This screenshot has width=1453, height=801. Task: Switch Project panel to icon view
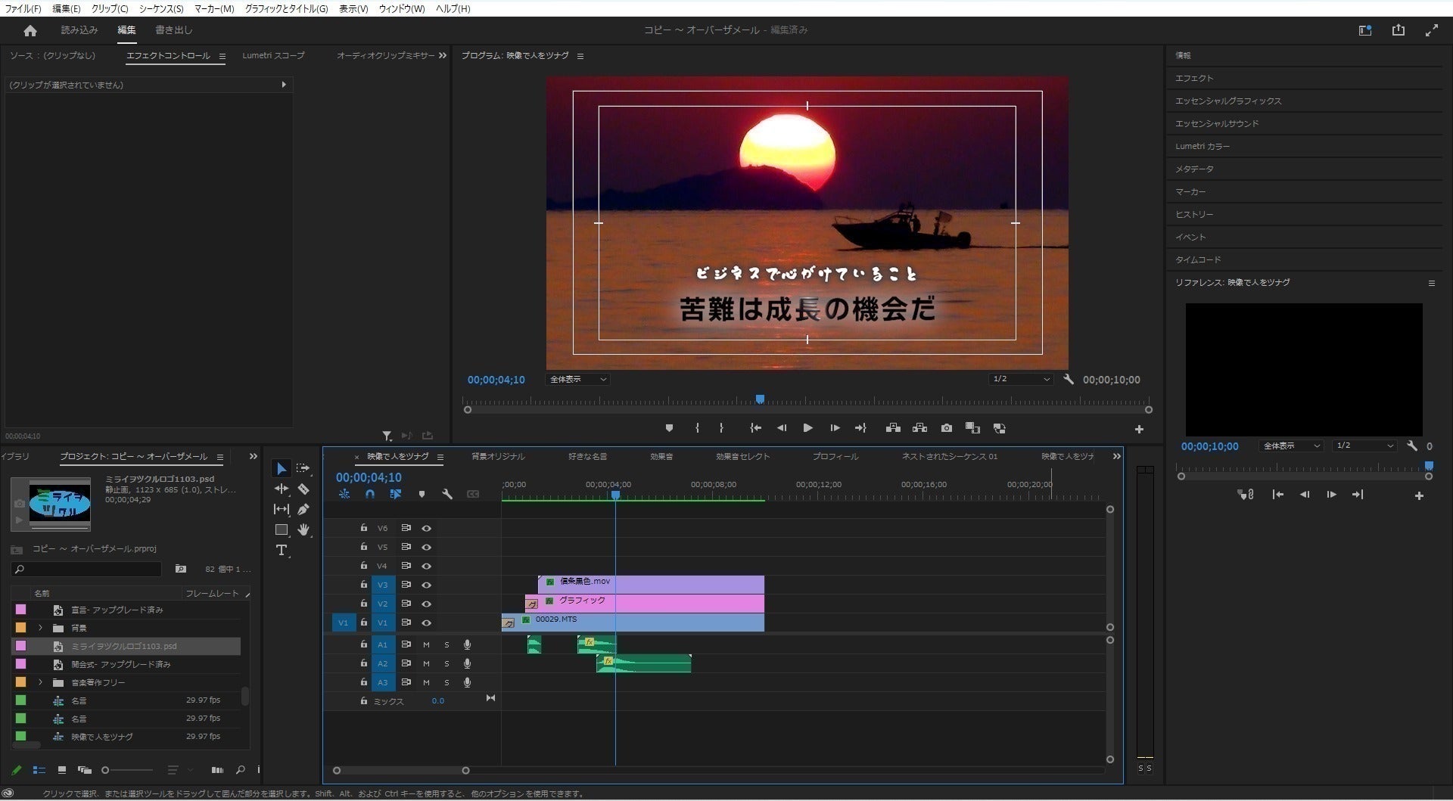click(x=62, y=770)
